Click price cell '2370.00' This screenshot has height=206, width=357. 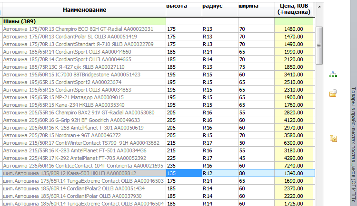point(294,188)
